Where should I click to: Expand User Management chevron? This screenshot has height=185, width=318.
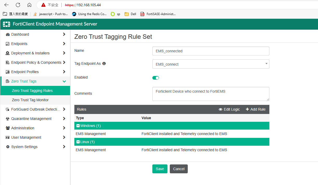click(x=64, y=137)
